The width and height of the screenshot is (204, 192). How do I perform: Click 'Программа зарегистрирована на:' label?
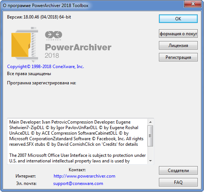click(x=41, y=83)
